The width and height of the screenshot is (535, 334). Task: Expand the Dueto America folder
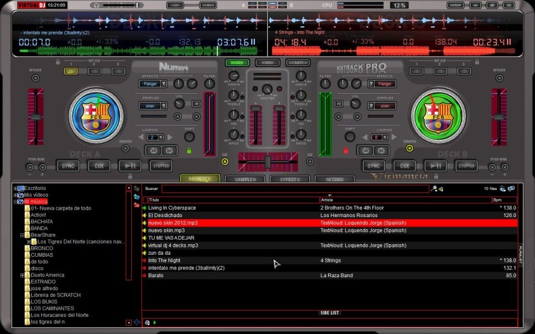pyautogui.click(x=22, y=275)
